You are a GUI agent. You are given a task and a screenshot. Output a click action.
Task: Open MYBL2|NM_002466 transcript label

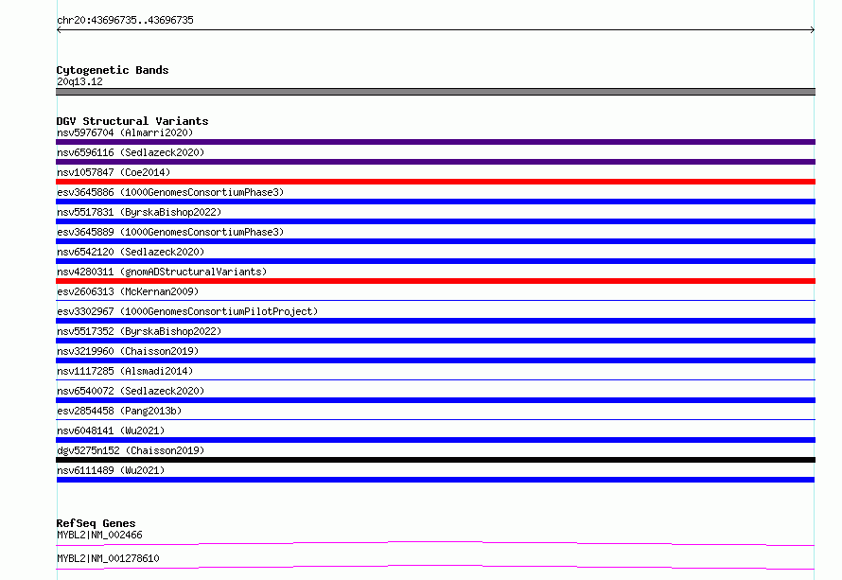coord(99,535)
